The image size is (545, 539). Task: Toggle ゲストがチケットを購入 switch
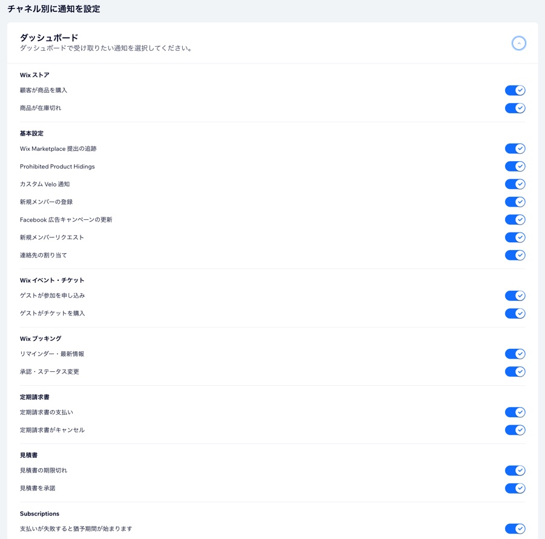515,314
